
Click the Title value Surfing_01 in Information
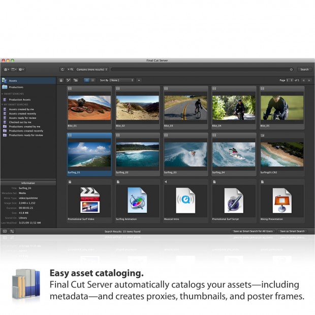(25, 188)
